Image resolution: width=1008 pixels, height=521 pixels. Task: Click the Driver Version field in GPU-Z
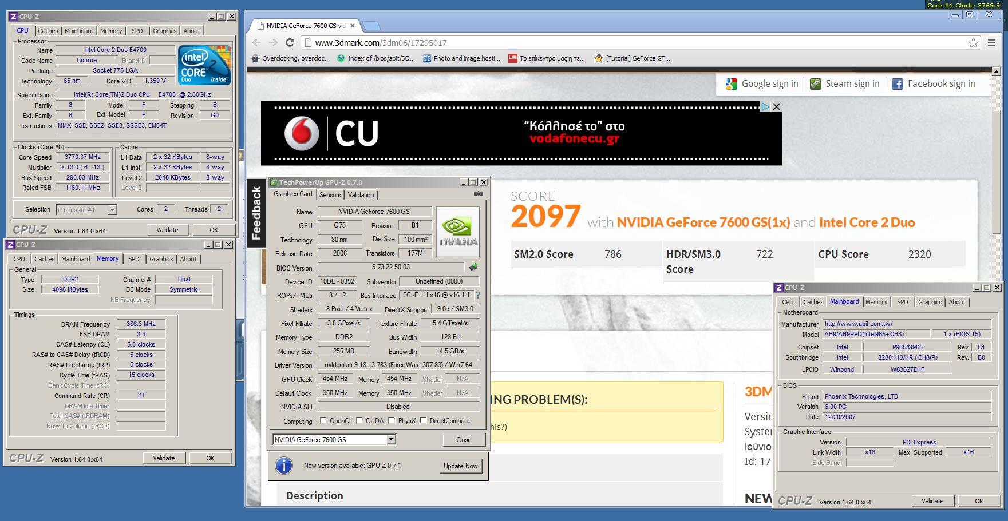(398, 365)
